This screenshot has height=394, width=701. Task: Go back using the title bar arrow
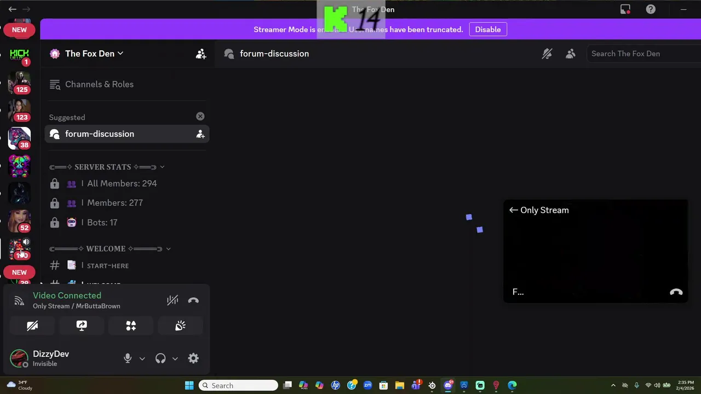[12, 9]
